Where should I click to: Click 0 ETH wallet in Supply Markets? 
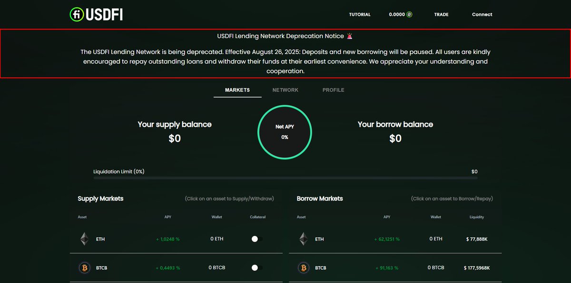pyautogui.click(x=217, y=239)
